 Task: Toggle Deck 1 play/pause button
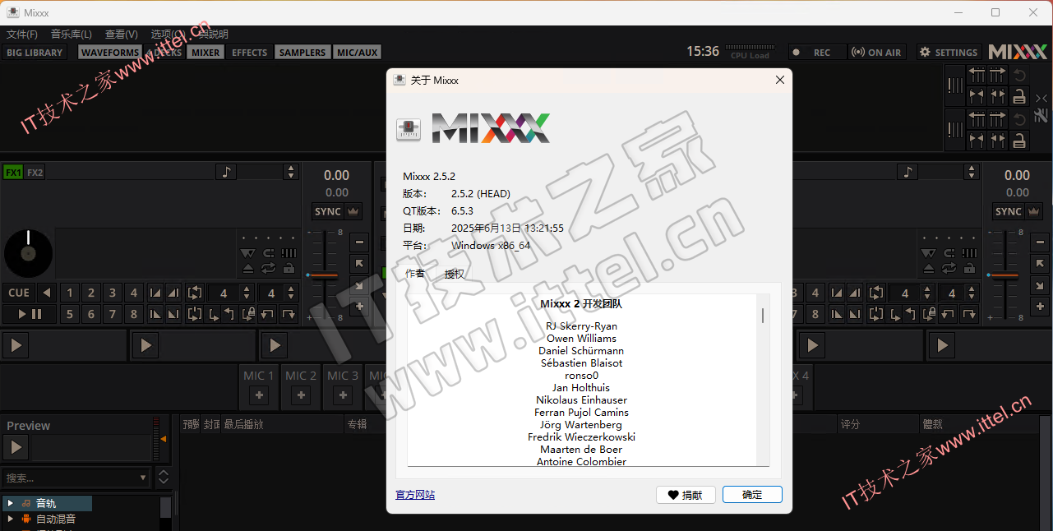29,314
